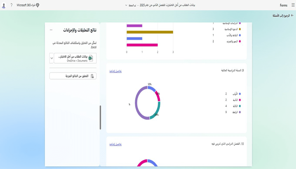Click the help question mark icon
The width and height of the screenshot is (296, 169).
pos(12,5)
